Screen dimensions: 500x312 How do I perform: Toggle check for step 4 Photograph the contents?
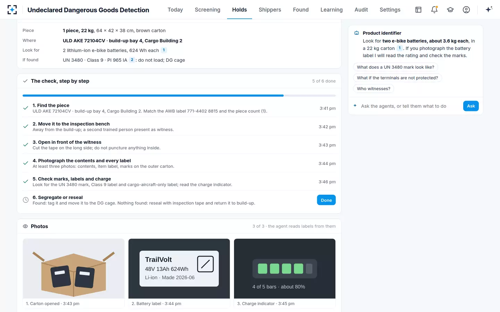click(26, 163)
